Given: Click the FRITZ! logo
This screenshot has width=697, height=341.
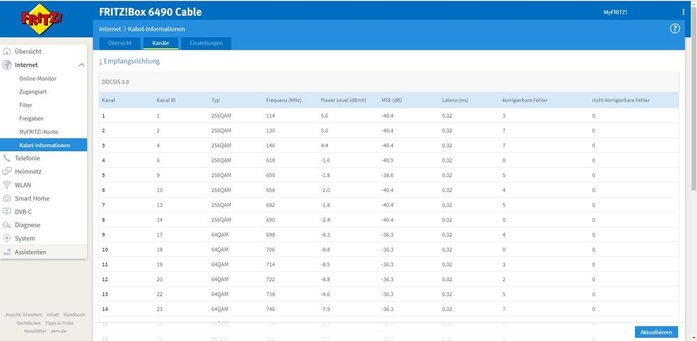Looking at the screenshot, I should click(41, 19).
